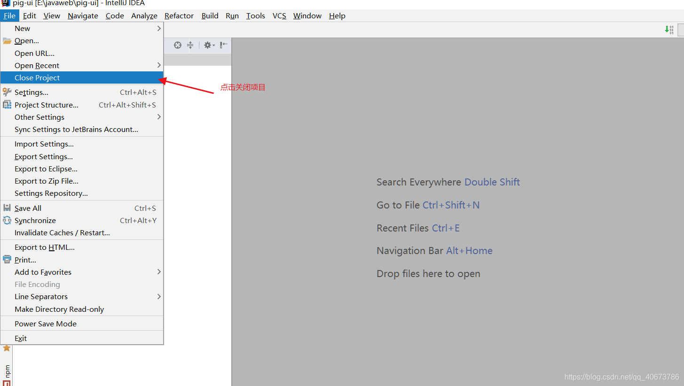Toggle Power Save Mode
The image size is (684, 386).
click(x=82, y=324)
